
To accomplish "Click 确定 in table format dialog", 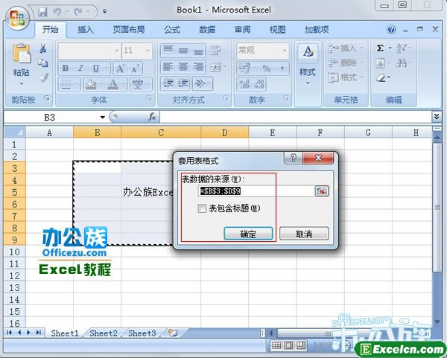I will point(248,234).
